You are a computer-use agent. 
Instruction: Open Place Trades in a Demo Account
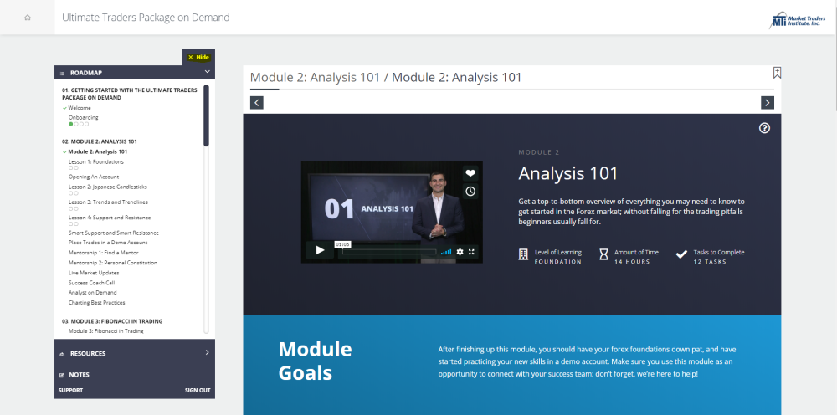tap(108, 242)
